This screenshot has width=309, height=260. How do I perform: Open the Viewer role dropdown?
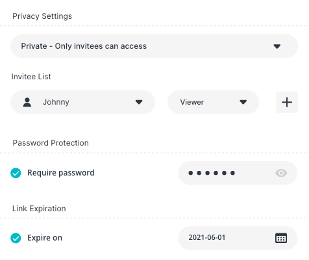pos(214,102)
